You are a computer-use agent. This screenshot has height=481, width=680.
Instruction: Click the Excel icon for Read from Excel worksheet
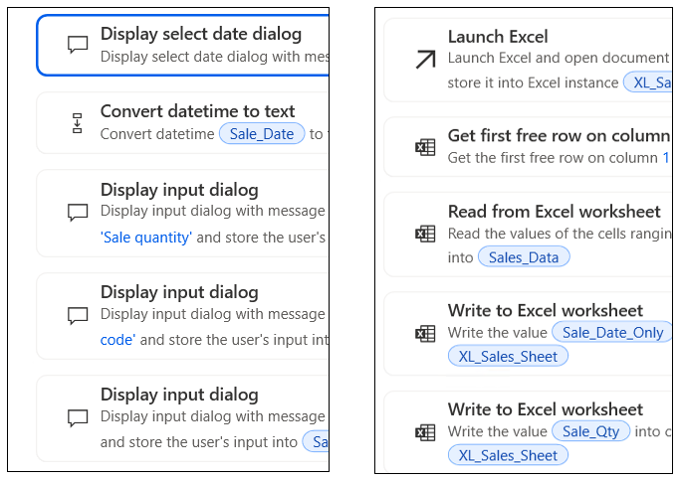point(425,234)
